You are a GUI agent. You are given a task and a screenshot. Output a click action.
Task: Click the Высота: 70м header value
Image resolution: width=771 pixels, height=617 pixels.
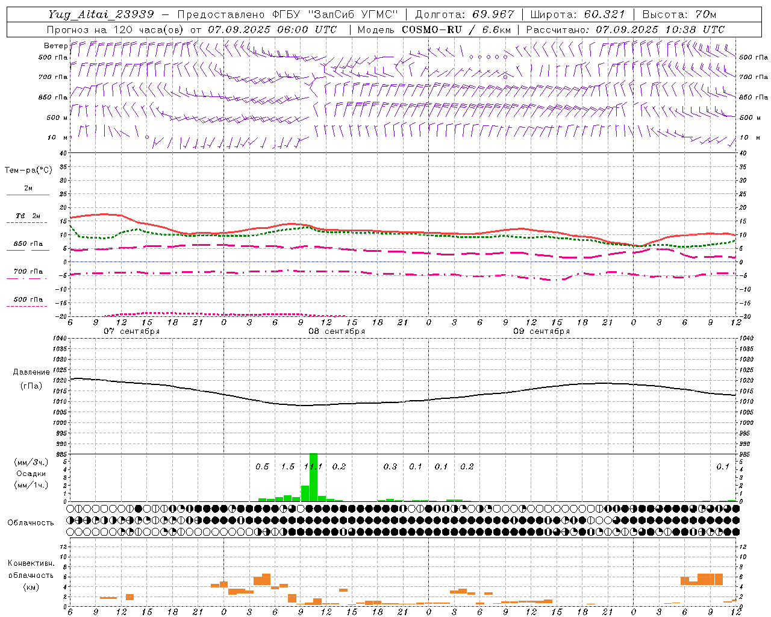coord(679,14)
